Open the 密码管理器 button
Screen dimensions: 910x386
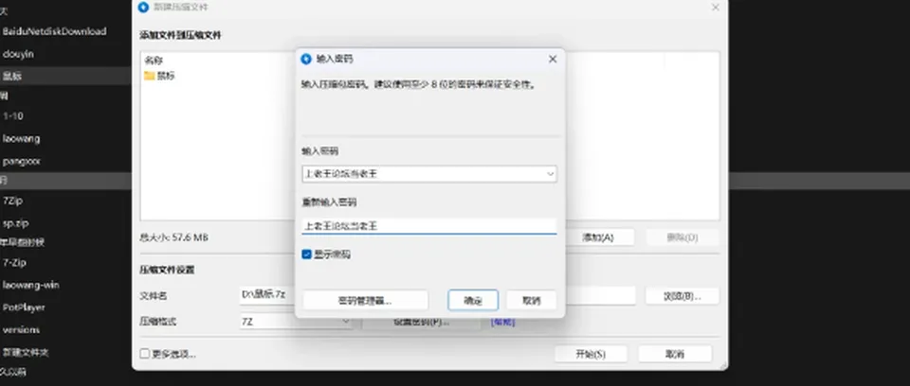tap(365, 300)
